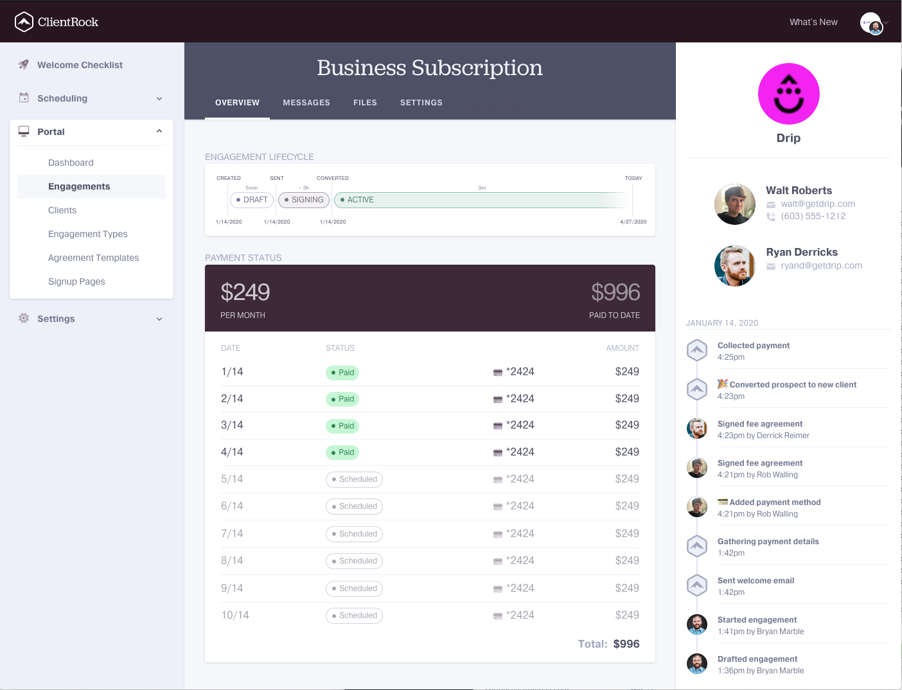Open the engagement Settings tab
The image size is (902, 690).
pyautogui.click(x=421, y=103)
